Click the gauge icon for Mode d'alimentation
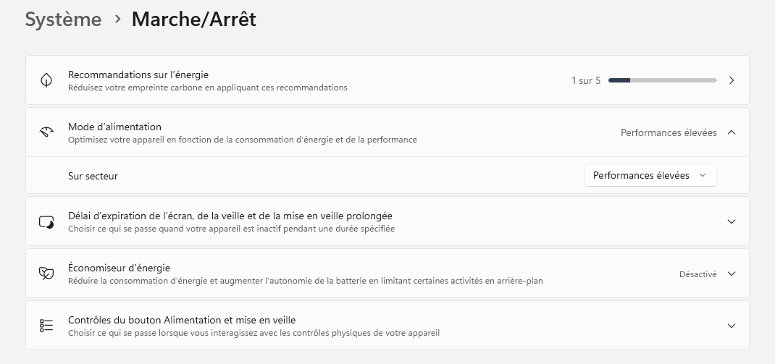Image resolution: width=775 pixels, height=364 pixels. point(46,132)
